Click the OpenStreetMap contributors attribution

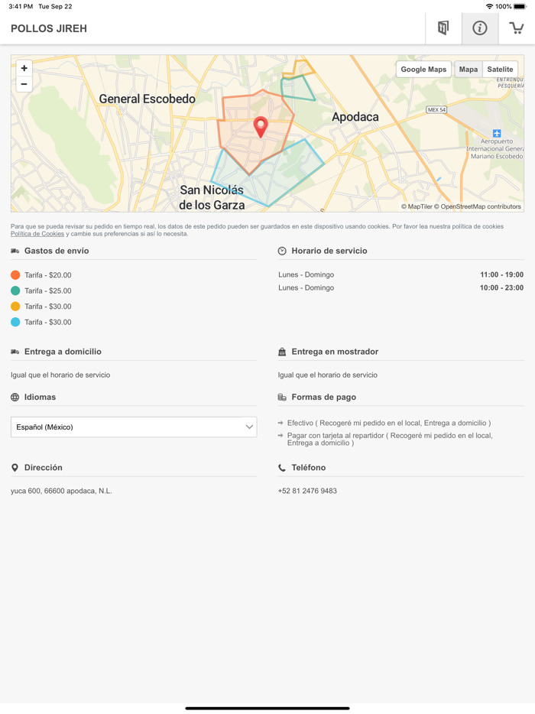click(x=477, y=206)
